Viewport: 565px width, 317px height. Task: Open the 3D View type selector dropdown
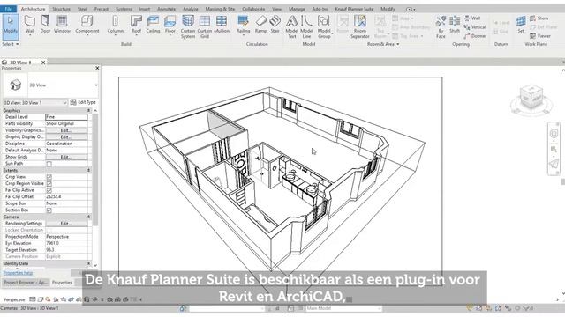[96, 85]
